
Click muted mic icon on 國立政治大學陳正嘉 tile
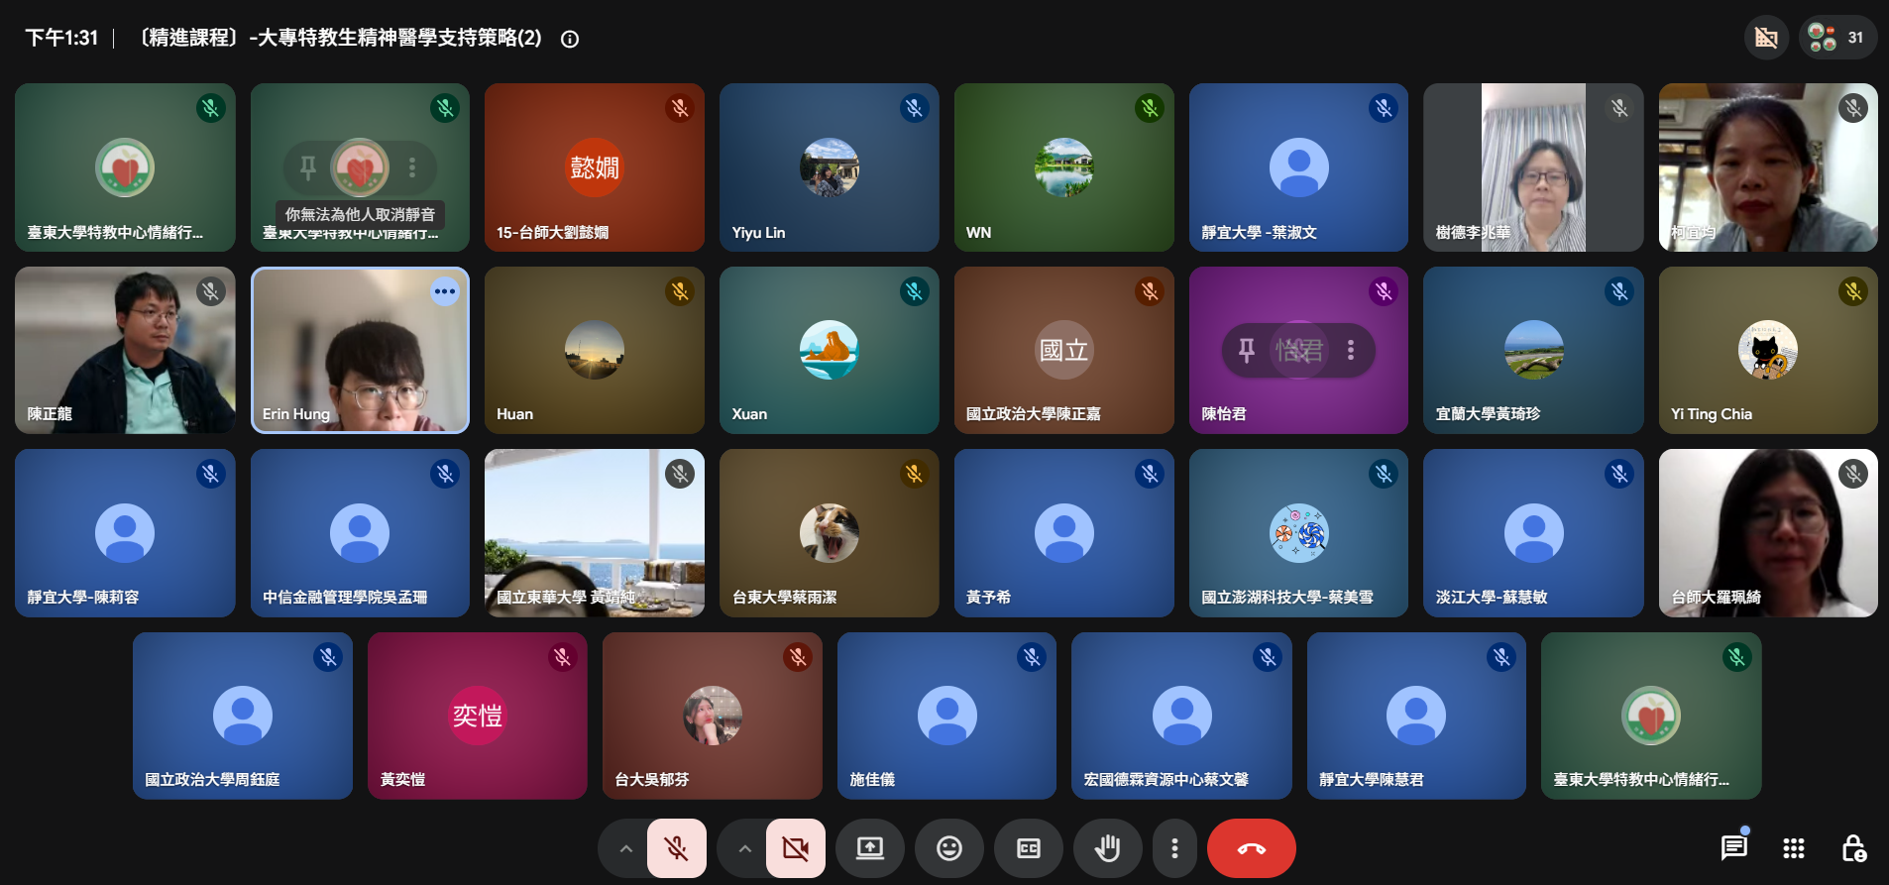pos(1150,291)
